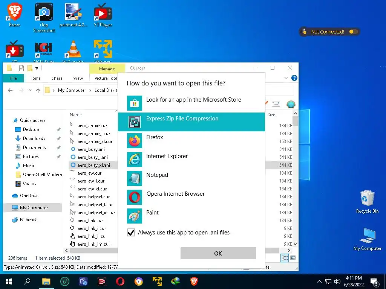The width and height of the screenshot is (386, 289).
Task: Open File Explorer in the taskbar
Action: coord(46,281)
